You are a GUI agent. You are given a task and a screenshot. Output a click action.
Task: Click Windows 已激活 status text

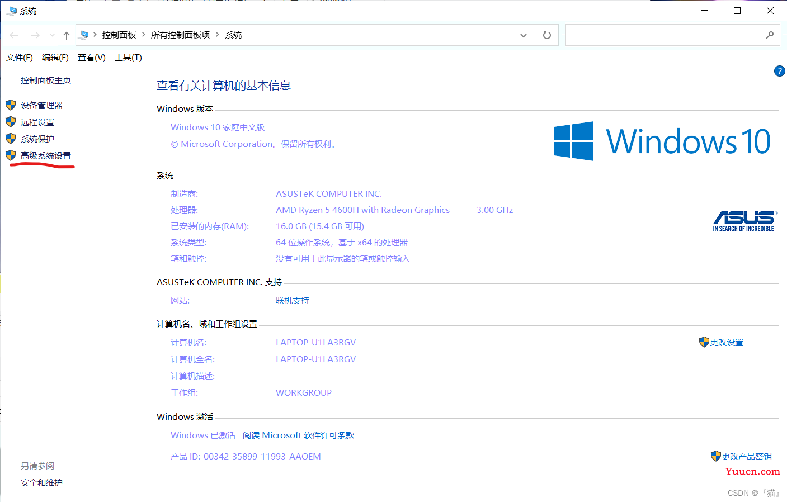(203, 435)
